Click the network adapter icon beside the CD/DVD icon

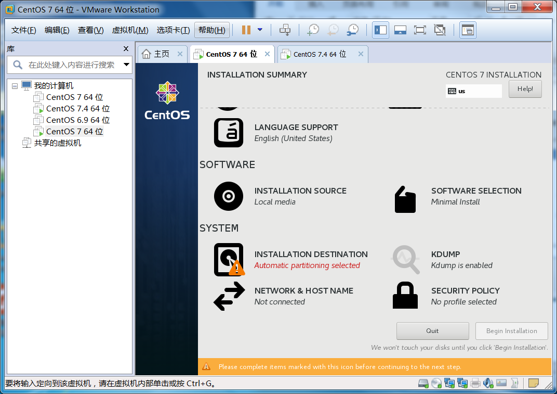click(x=449, y=383)
